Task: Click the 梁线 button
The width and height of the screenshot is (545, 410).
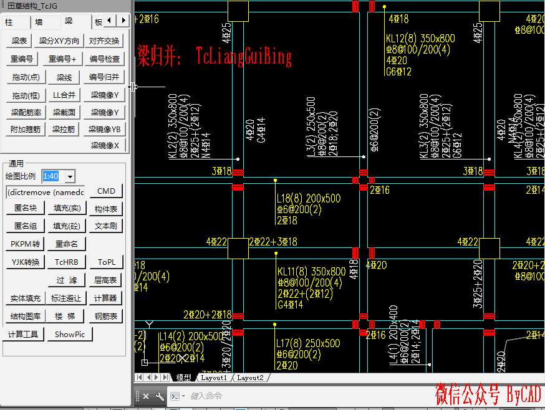Action: pos(64,77)
